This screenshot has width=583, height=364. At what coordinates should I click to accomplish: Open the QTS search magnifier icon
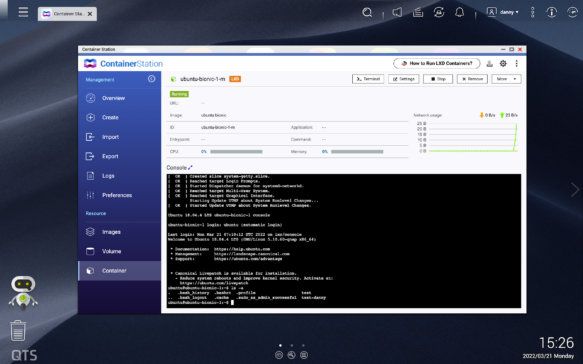point(367,12)
